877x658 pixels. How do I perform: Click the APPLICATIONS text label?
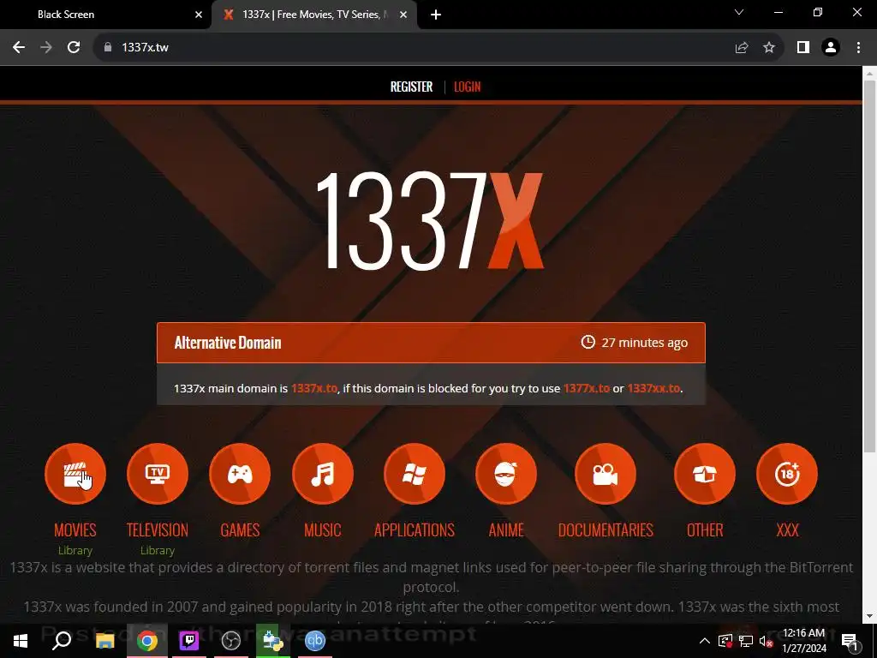point(415,529)
